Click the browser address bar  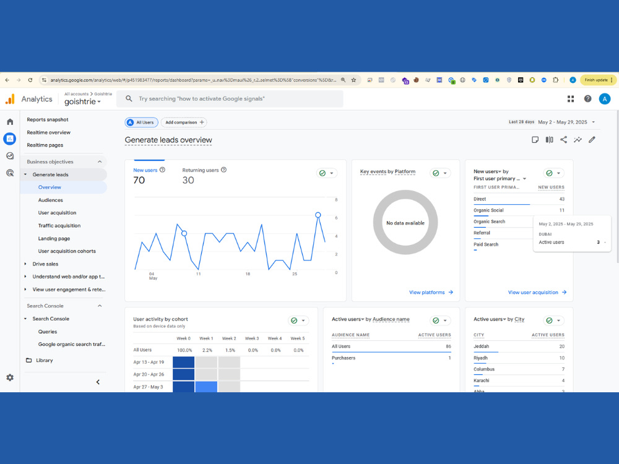click(x=193, y=80)
